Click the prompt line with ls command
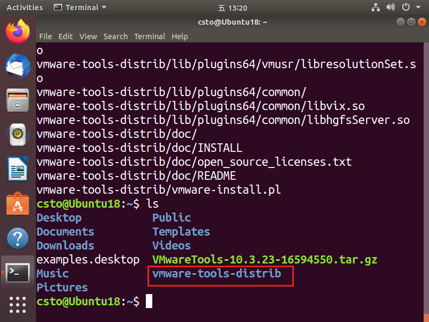Viewport: 429px width, 322px height. 98,204
